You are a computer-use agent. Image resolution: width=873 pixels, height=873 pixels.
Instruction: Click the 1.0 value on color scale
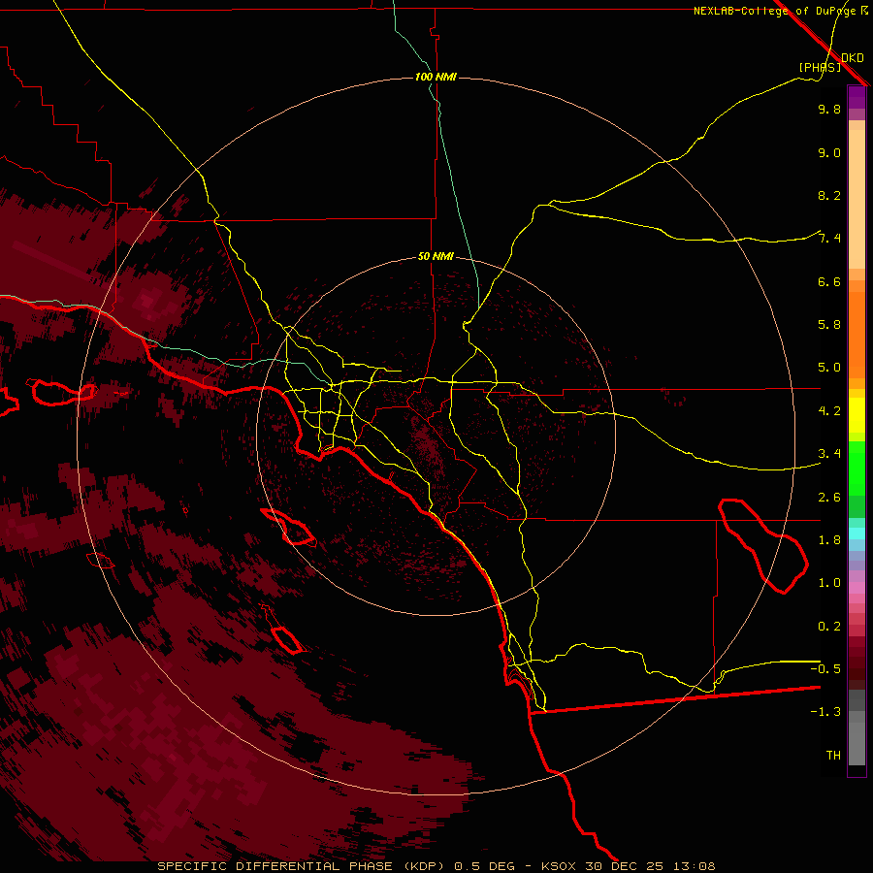point(829,583)
